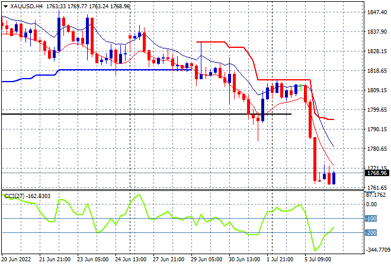Image resolution: width=391 pixels, height=266 pixels.
Task: Click the 21 Jun 21:00 time label
Action: [55, 259]
